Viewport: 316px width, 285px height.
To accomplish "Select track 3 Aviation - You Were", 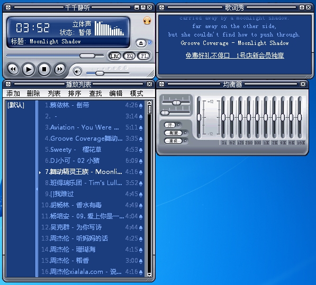I will click(x=92, y=127).
